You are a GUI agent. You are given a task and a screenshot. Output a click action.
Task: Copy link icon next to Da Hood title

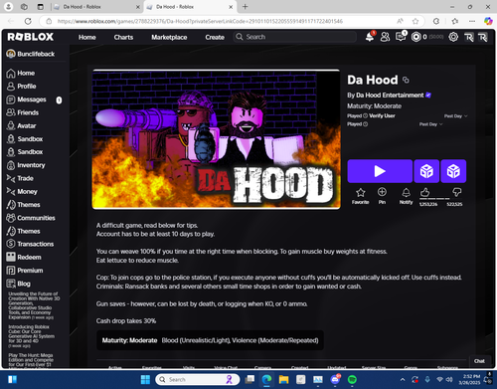click(406, 80)
